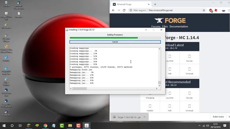Click the installer log horizontal scrollbar thumb
Image resolution: width=230 pixels, height=129 pixels.
click(x=80, y=89)
